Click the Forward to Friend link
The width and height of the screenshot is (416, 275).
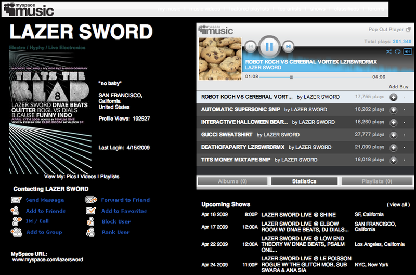click(x=125, y=200)
